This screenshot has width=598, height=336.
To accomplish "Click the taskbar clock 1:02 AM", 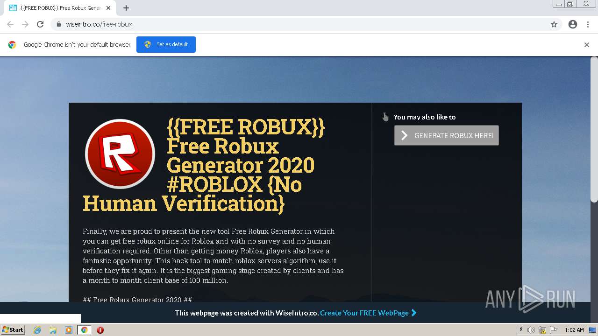I will tap(574, 330).
